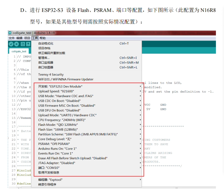Expand CPU Frequency 240MHz submenu
The width and height of the screenshot is (224, 191).
pyautogui.click(x=86, y=120)
